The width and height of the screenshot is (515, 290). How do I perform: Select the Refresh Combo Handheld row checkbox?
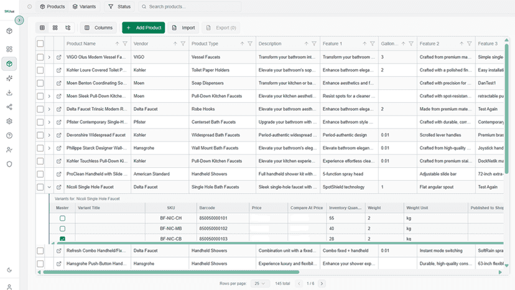pos(40,251)
